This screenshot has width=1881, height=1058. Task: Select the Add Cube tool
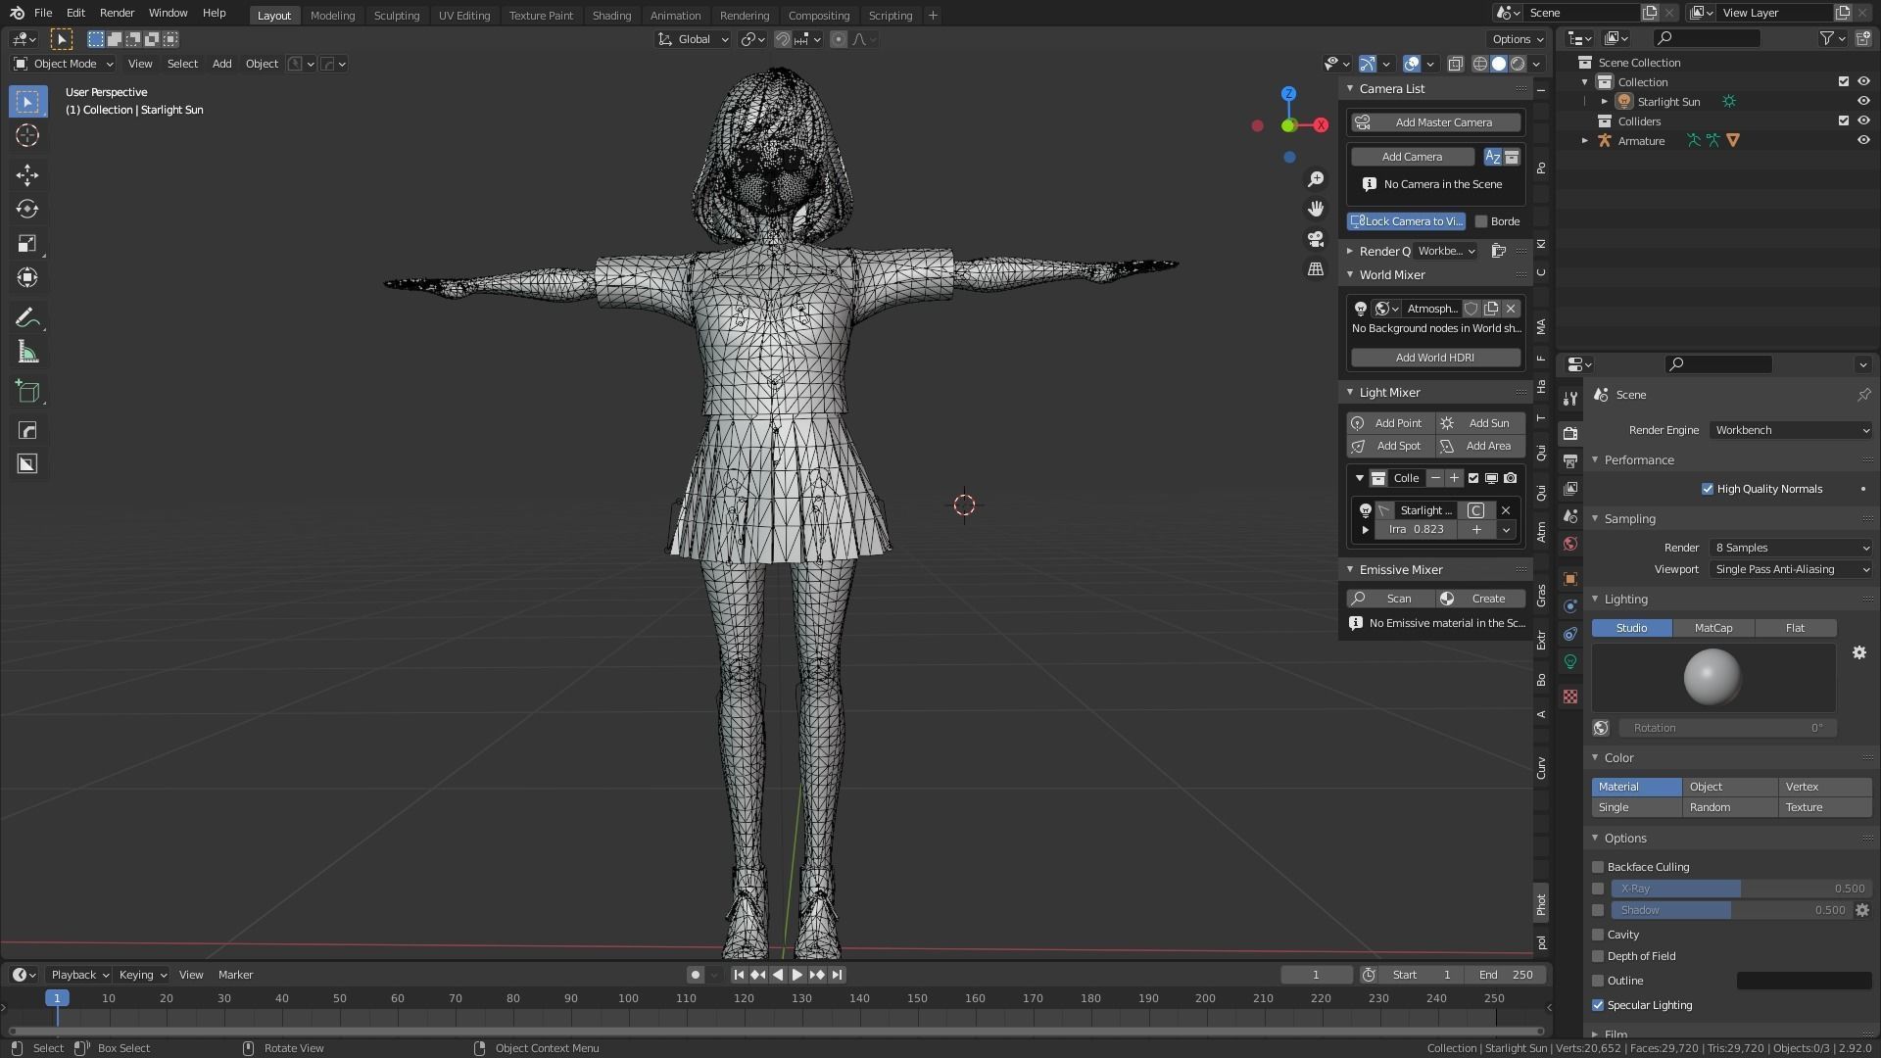(x=27, y=392)
